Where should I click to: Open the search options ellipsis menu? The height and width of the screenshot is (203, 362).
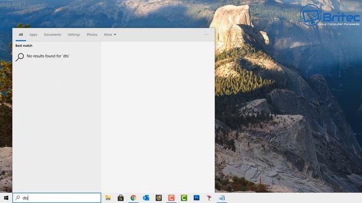click(206, 34)
